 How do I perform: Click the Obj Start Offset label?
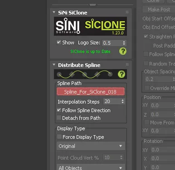(x=159, y=19)
